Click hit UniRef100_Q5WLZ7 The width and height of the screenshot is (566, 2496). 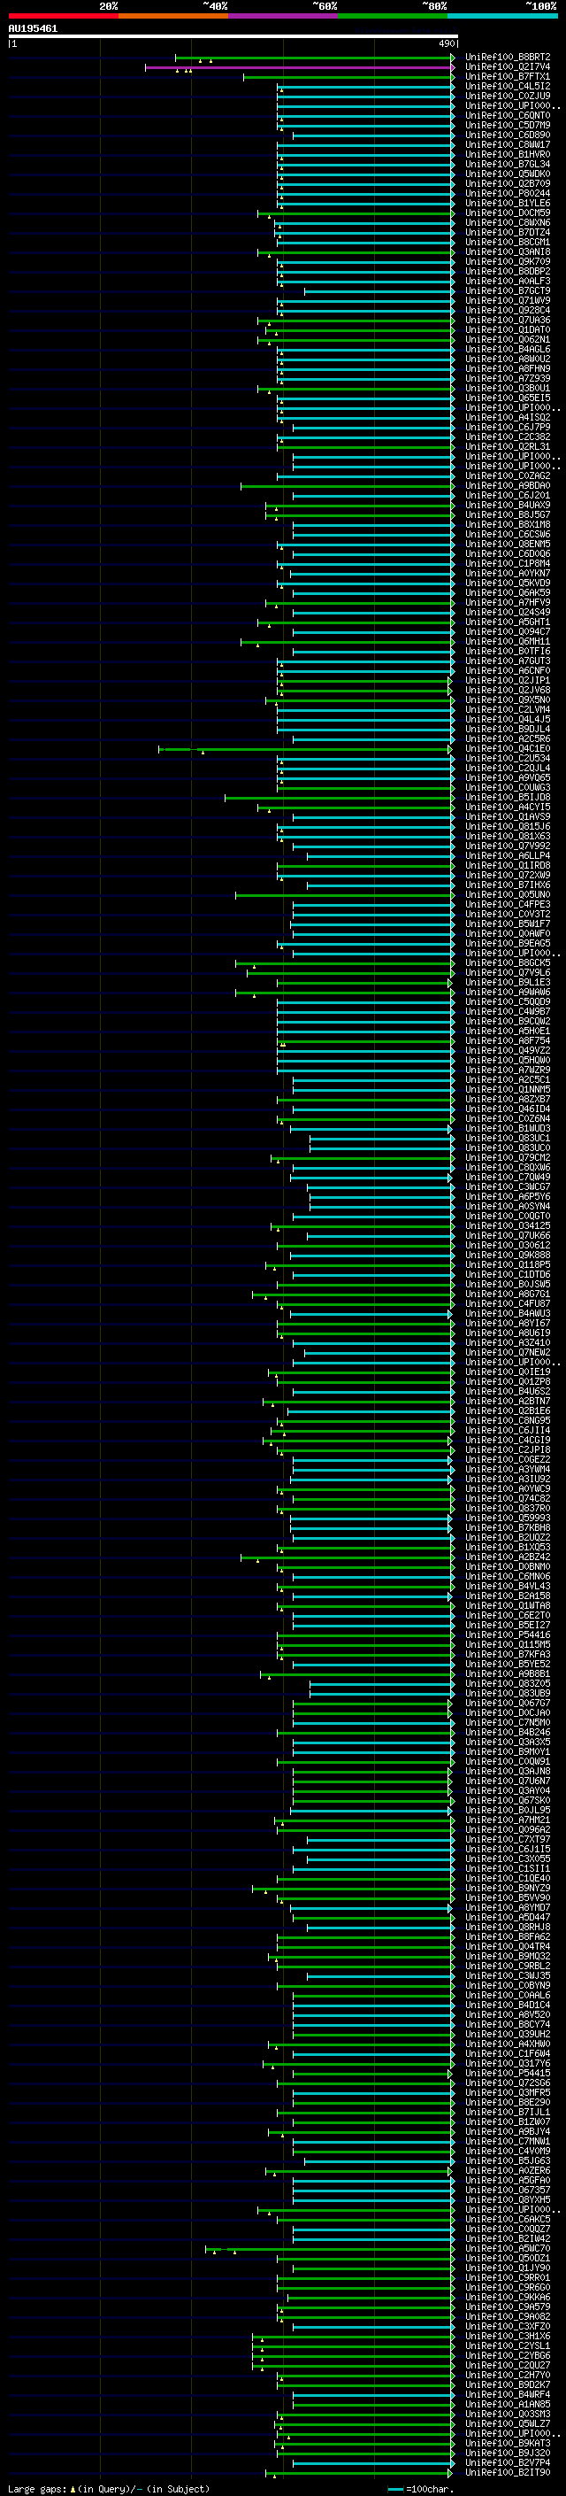(x=507, y=2423)
